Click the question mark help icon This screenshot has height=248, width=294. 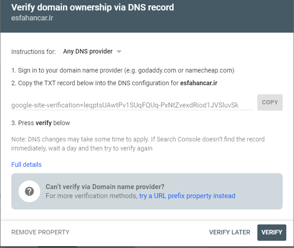pyautogui.click(x=29, y=191)
